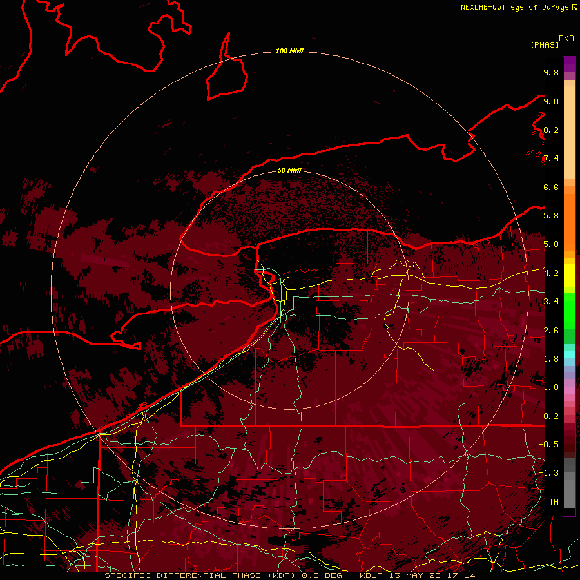Viewport: 580px width, 580px height.
Task: Click the 5.8 legend value
Action: tap(551, 216)
